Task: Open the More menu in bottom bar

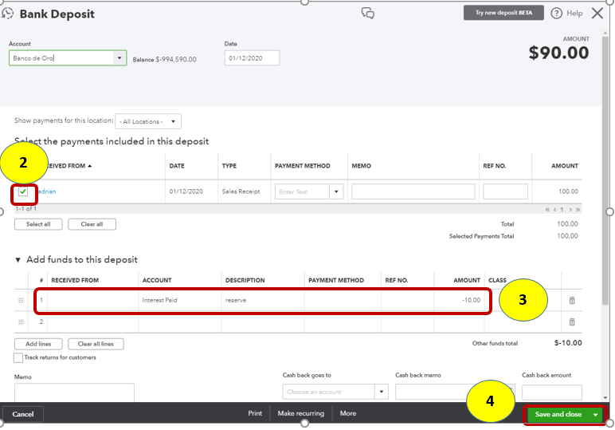Action: [348, 413]
